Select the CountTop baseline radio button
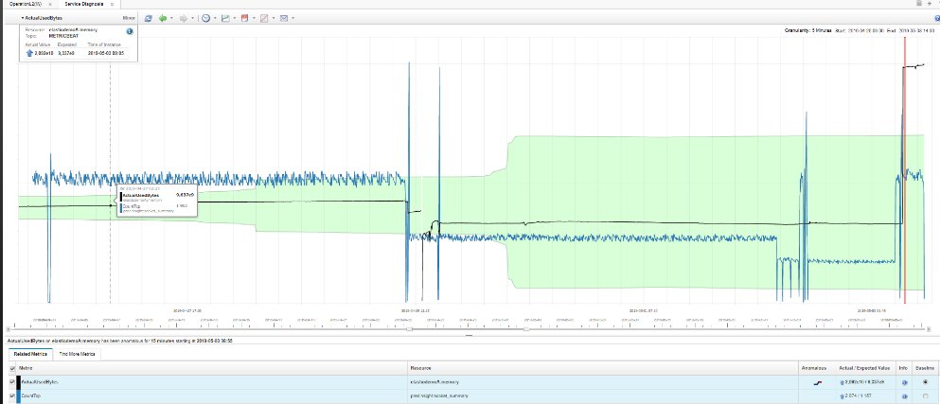This screenshot has width=940, height=404. [x=923, y=394]
